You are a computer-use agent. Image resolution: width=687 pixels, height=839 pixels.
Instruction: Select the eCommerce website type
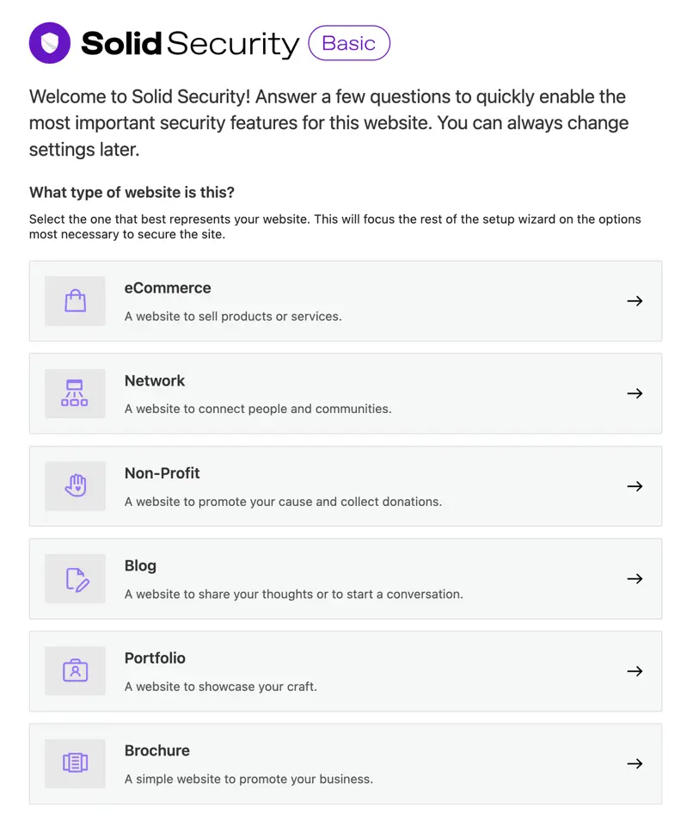[x=344, y=301]
